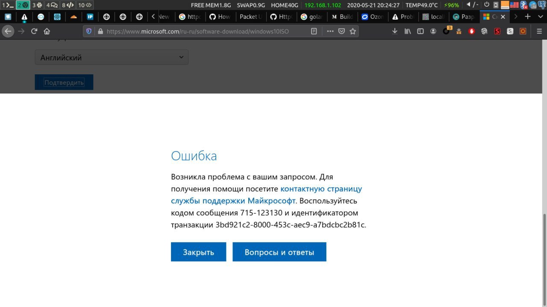This screenshot has height=307, width=547.
Task: Reload the current page
Action: coord(34,31)
